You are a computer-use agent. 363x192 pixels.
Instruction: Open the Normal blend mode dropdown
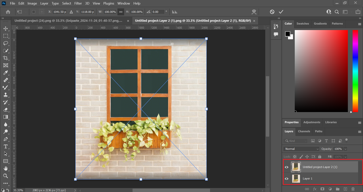301,149
